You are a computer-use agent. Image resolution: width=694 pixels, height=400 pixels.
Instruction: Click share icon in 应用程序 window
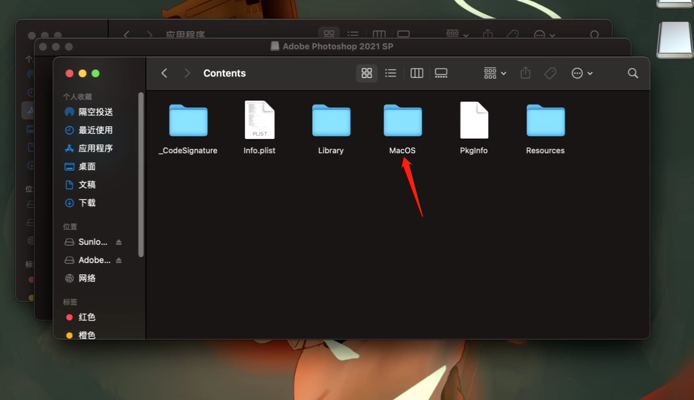[x=488, y=34]
